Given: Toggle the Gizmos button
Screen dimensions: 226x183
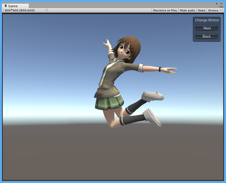Looking at the screenshot, I should tap(213, 10).
